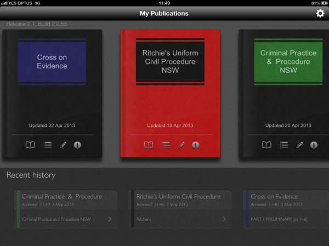Expand the Criminal Practice and Procedure NSW chevron
The height and width of the screenshot is (246, 329).
[x=110, y=219]
